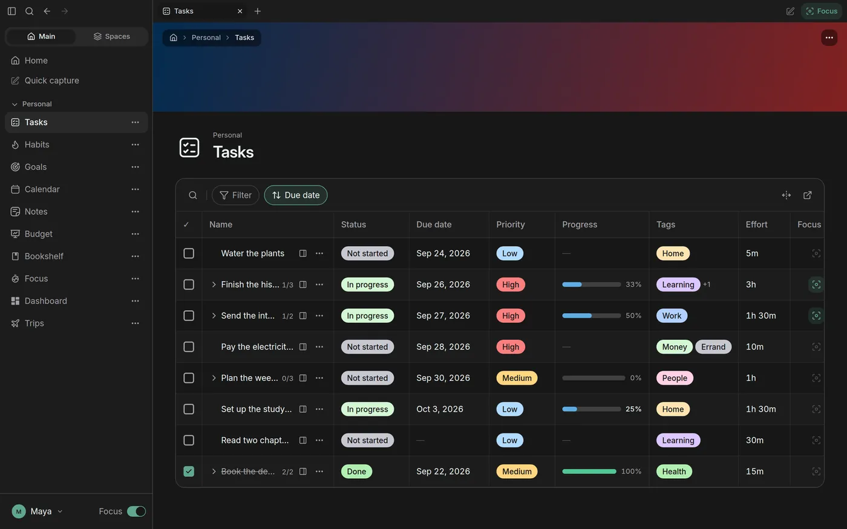Click the 100% progress bar

589,472
